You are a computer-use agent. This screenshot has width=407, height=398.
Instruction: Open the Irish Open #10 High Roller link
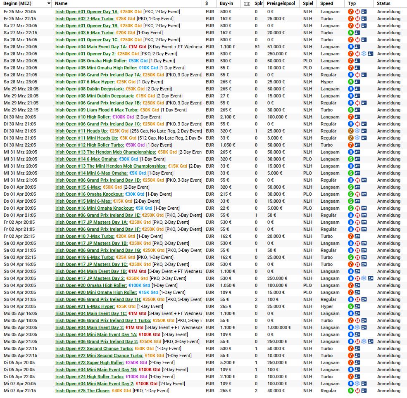[83, 117]
